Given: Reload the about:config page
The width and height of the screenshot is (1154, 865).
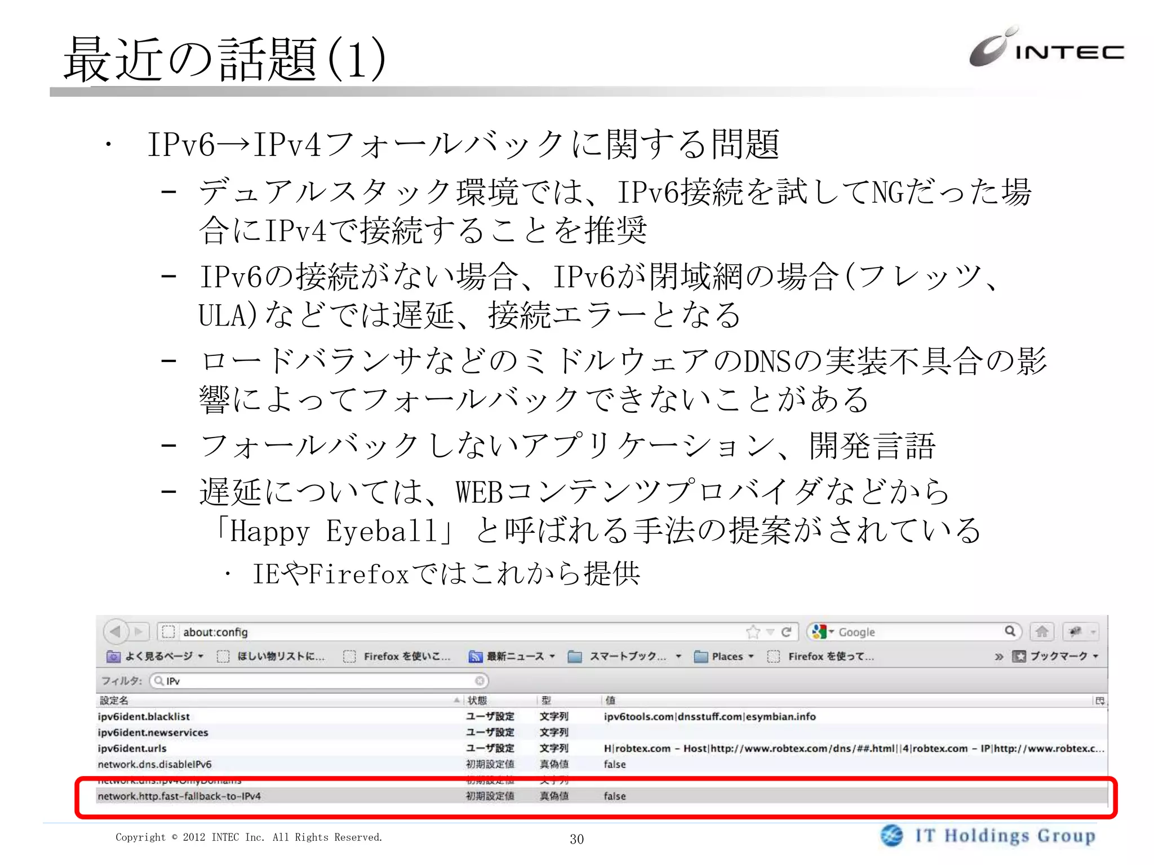Looking at the screenshot, I should pos(787,632).
